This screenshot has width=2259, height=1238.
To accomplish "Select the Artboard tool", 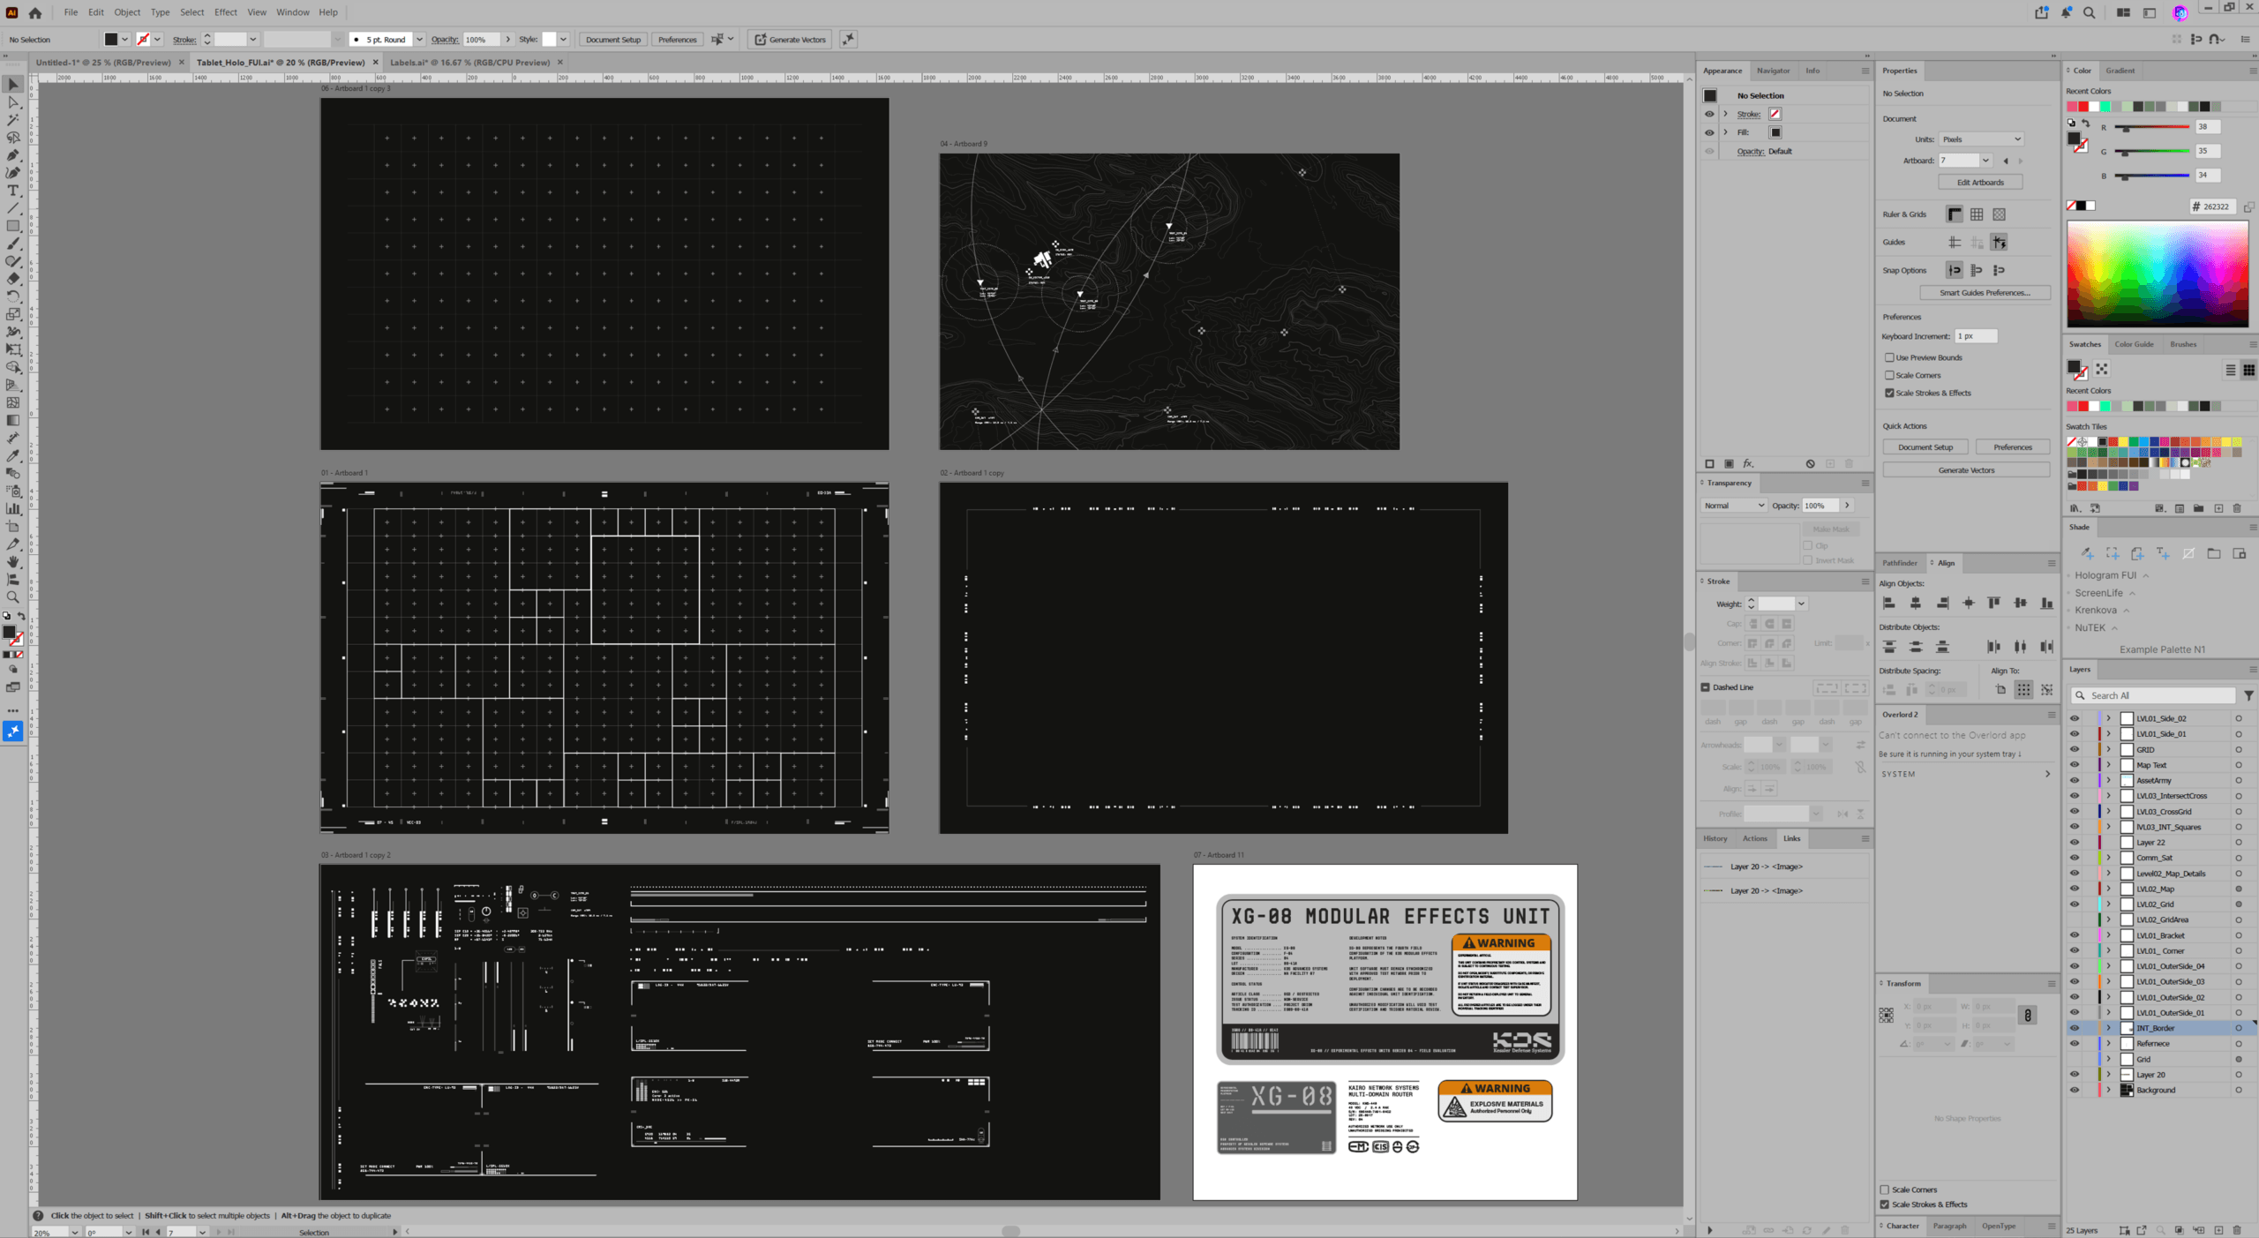I will (x=13, y=526).
